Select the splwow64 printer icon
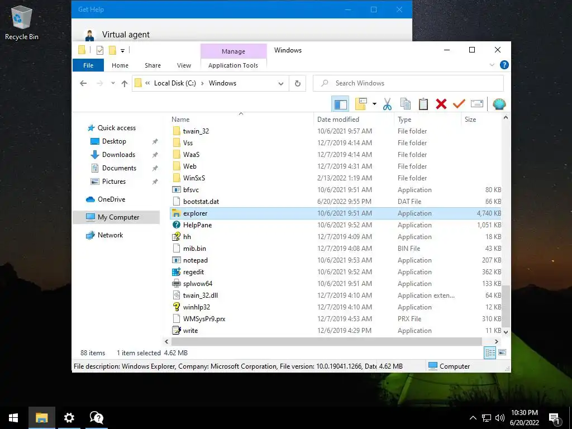The image size is (572, 429). coord(176,283)
